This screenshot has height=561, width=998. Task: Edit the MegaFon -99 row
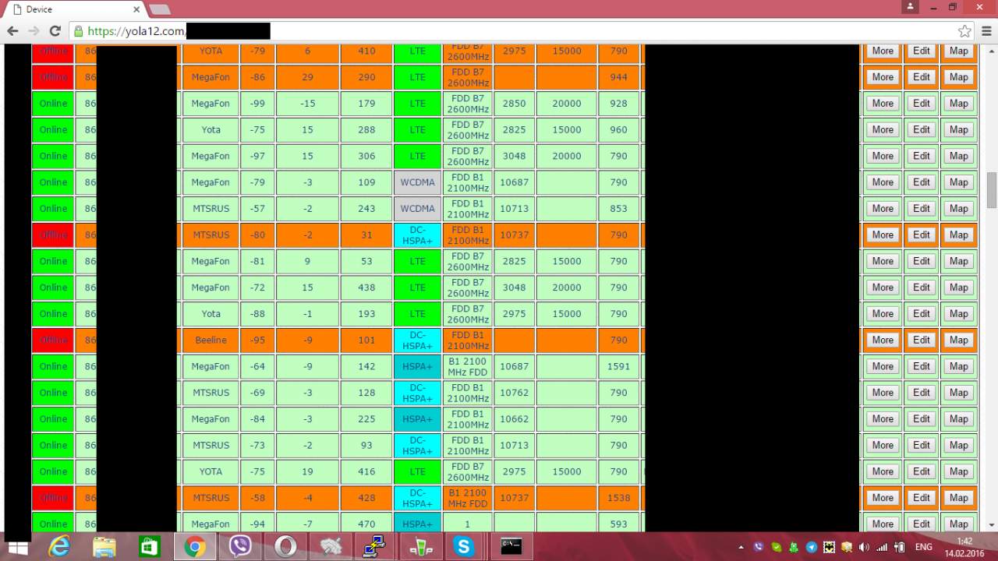(x=922, y=104)
